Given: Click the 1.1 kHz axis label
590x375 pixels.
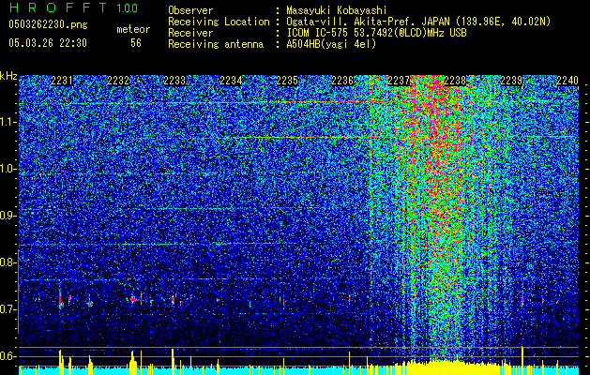Looking at the screenshot, I should pos(8,122).
